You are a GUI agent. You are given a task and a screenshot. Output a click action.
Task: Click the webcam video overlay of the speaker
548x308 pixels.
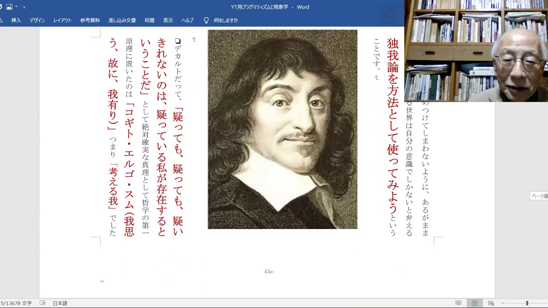click(476, 51)
